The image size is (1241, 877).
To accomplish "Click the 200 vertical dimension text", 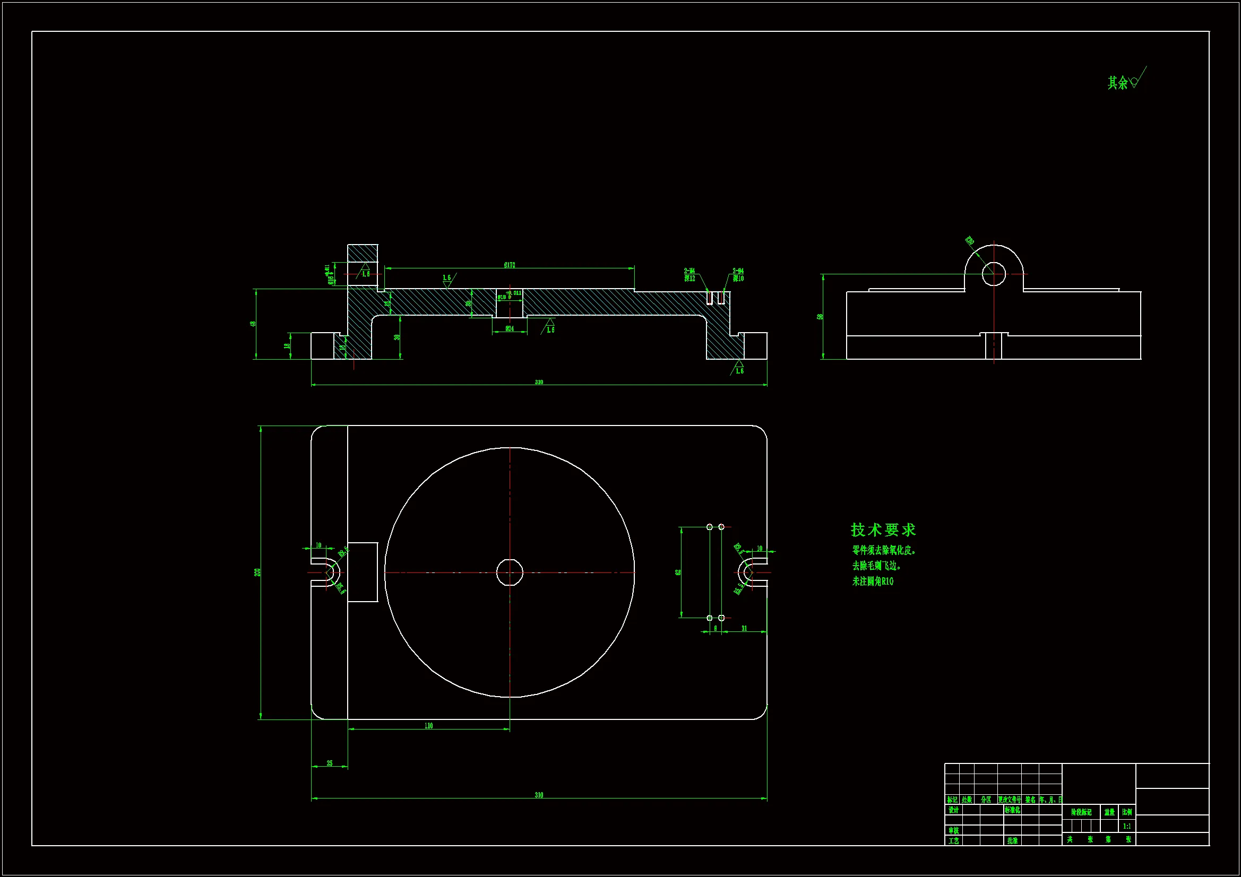I will [258, 572].
